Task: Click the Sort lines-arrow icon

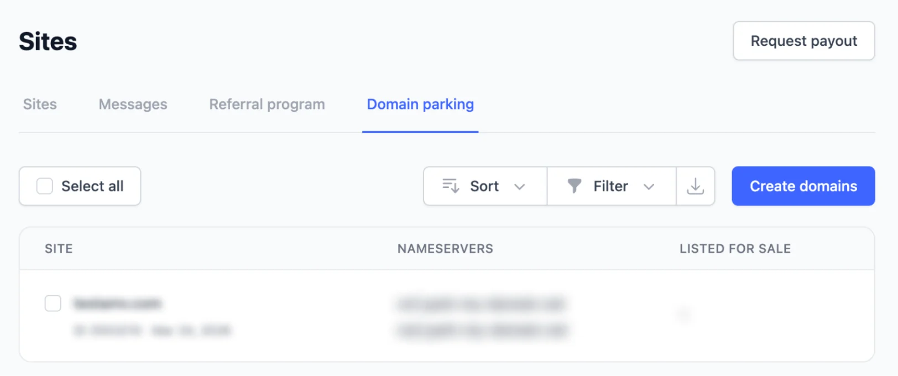Action: pyautogui.click(x=451, y=186)
